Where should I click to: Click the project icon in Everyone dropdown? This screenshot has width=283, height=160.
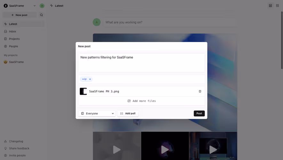click(83, 113)
